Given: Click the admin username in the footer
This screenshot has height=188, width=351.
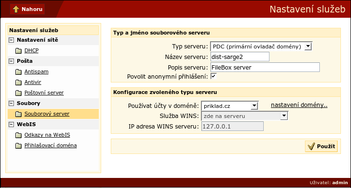Looking at the screenshot, I should pos(339,183).
